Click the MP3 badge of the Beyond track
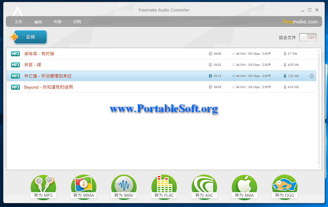This screenshot has height=207, width=328. pos(15,87)
